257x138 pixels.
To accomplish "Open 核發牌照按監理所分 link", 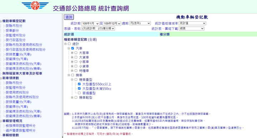I will click(20, 126).
